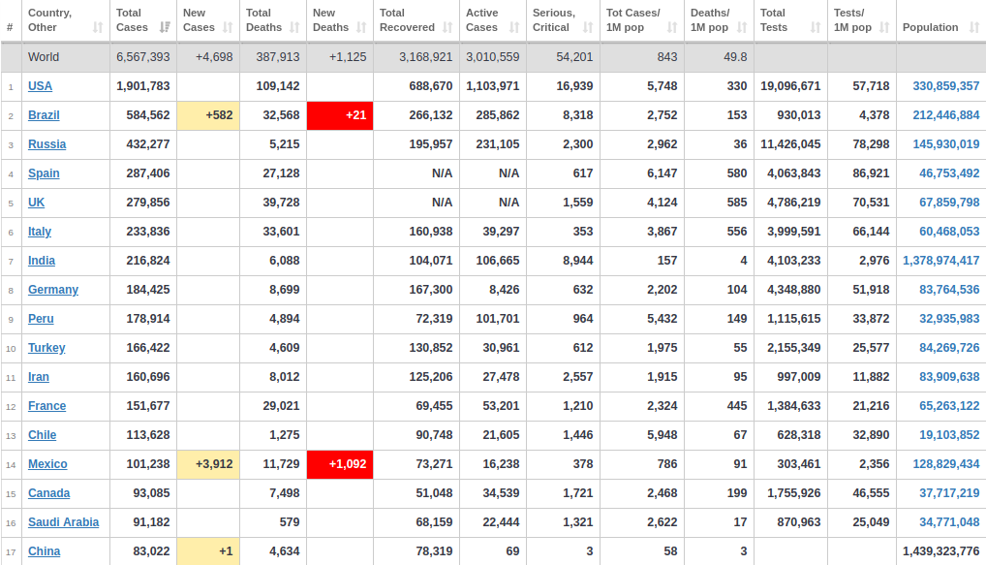Sort by Active Cases arrow icon

click(514, 28)
